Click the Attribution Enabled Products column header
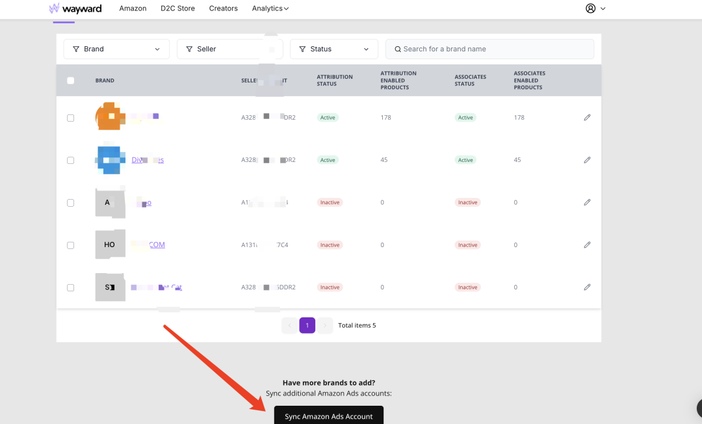Viewport: 702px width, 424px height. (398, 80)
